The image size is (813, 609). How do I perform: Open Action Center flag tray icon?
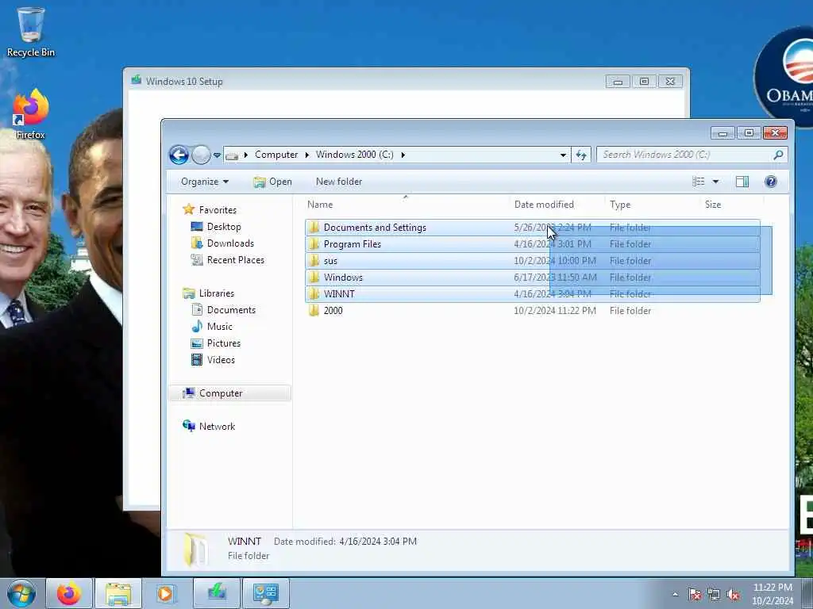tap(695, 595)
